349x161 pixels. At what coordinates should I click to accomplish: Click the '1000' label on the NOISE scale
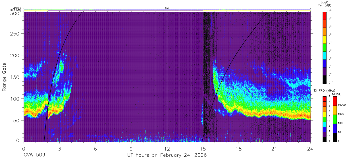[x=341, y=114]
